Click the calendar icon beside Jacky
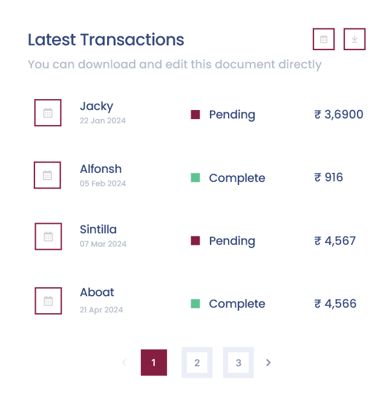 (48, 112)
